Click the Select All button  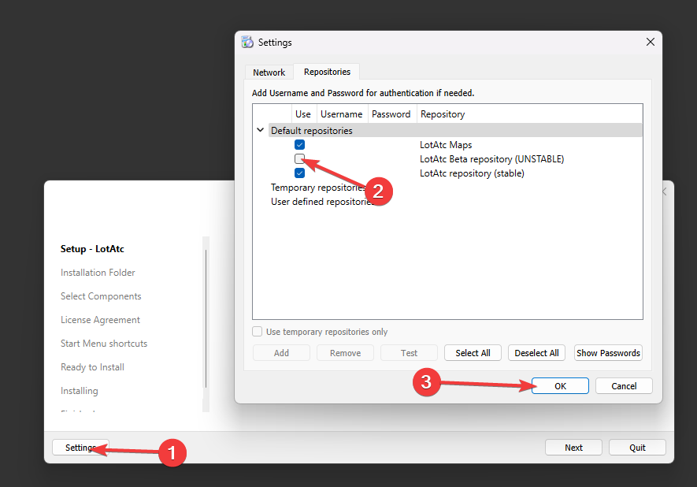(x=473, y=353)
